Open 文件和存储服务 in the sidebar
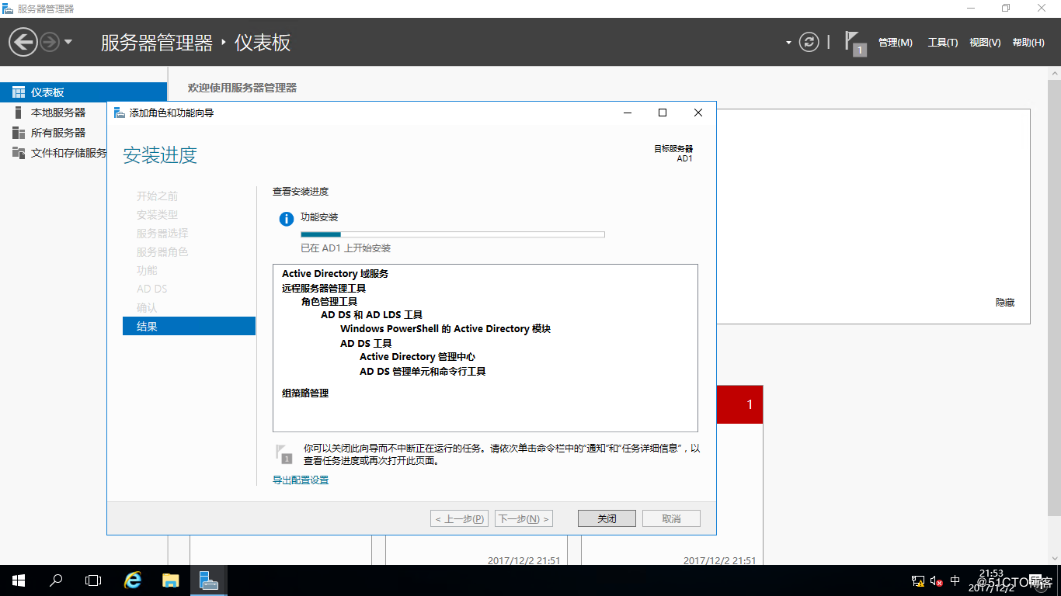Screen dimensions: 1061x596 click(x=68, y=153)
